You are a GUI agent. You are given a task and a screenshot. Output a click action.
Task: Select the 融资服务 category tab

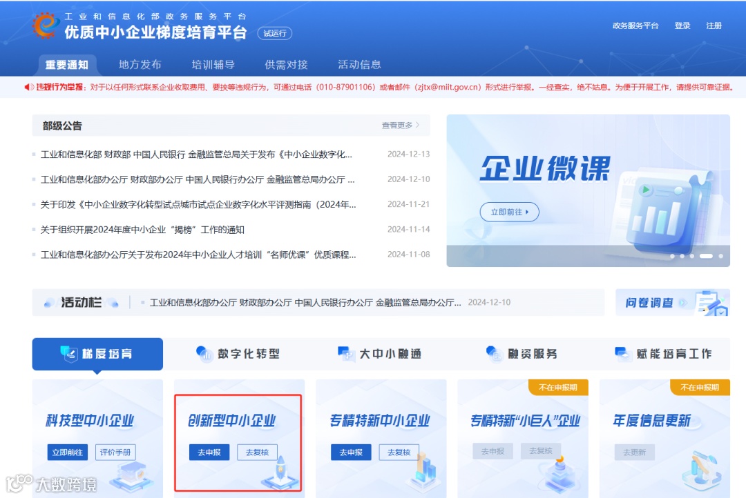pyautogui.click(x=522, y=354)
